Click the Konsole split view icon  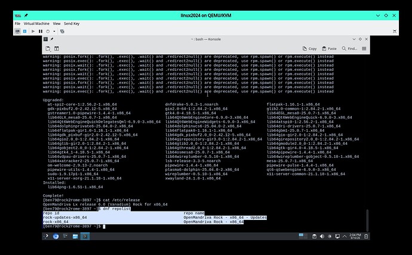(57, 48)
